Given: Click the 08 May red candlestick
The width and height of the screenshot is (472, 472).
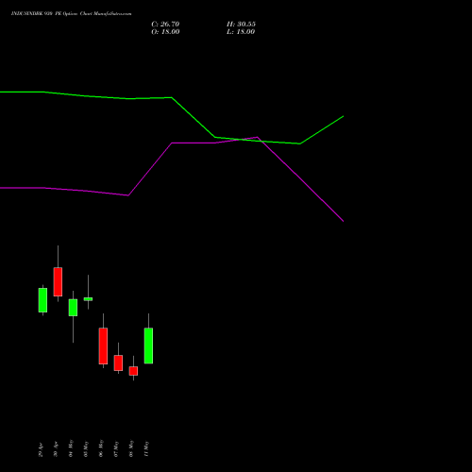Looking at the screenshot, I should click(133, 371).
